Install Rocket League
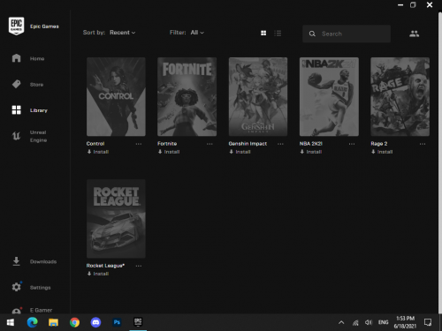The width and height of the screenshot is (442, 331). pos(98,274)
